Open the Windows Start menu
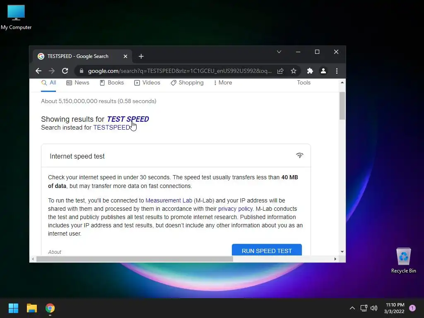 click(x=13, y=308)
